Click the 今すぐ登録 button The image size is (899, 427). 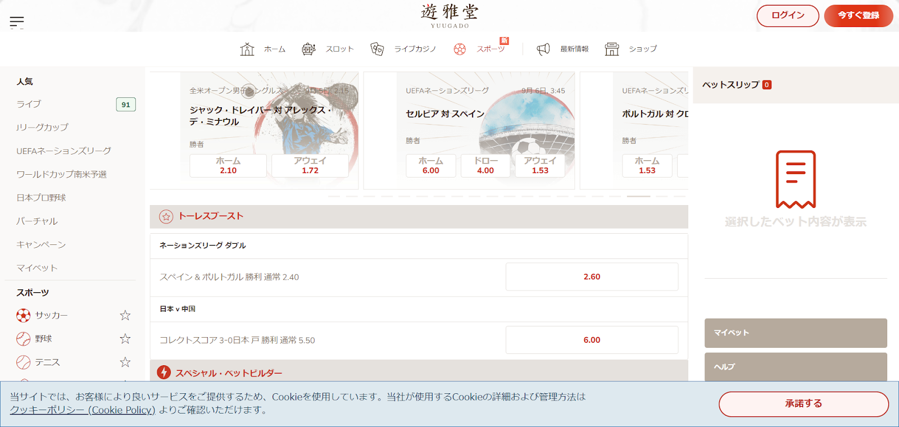[859, 16]
